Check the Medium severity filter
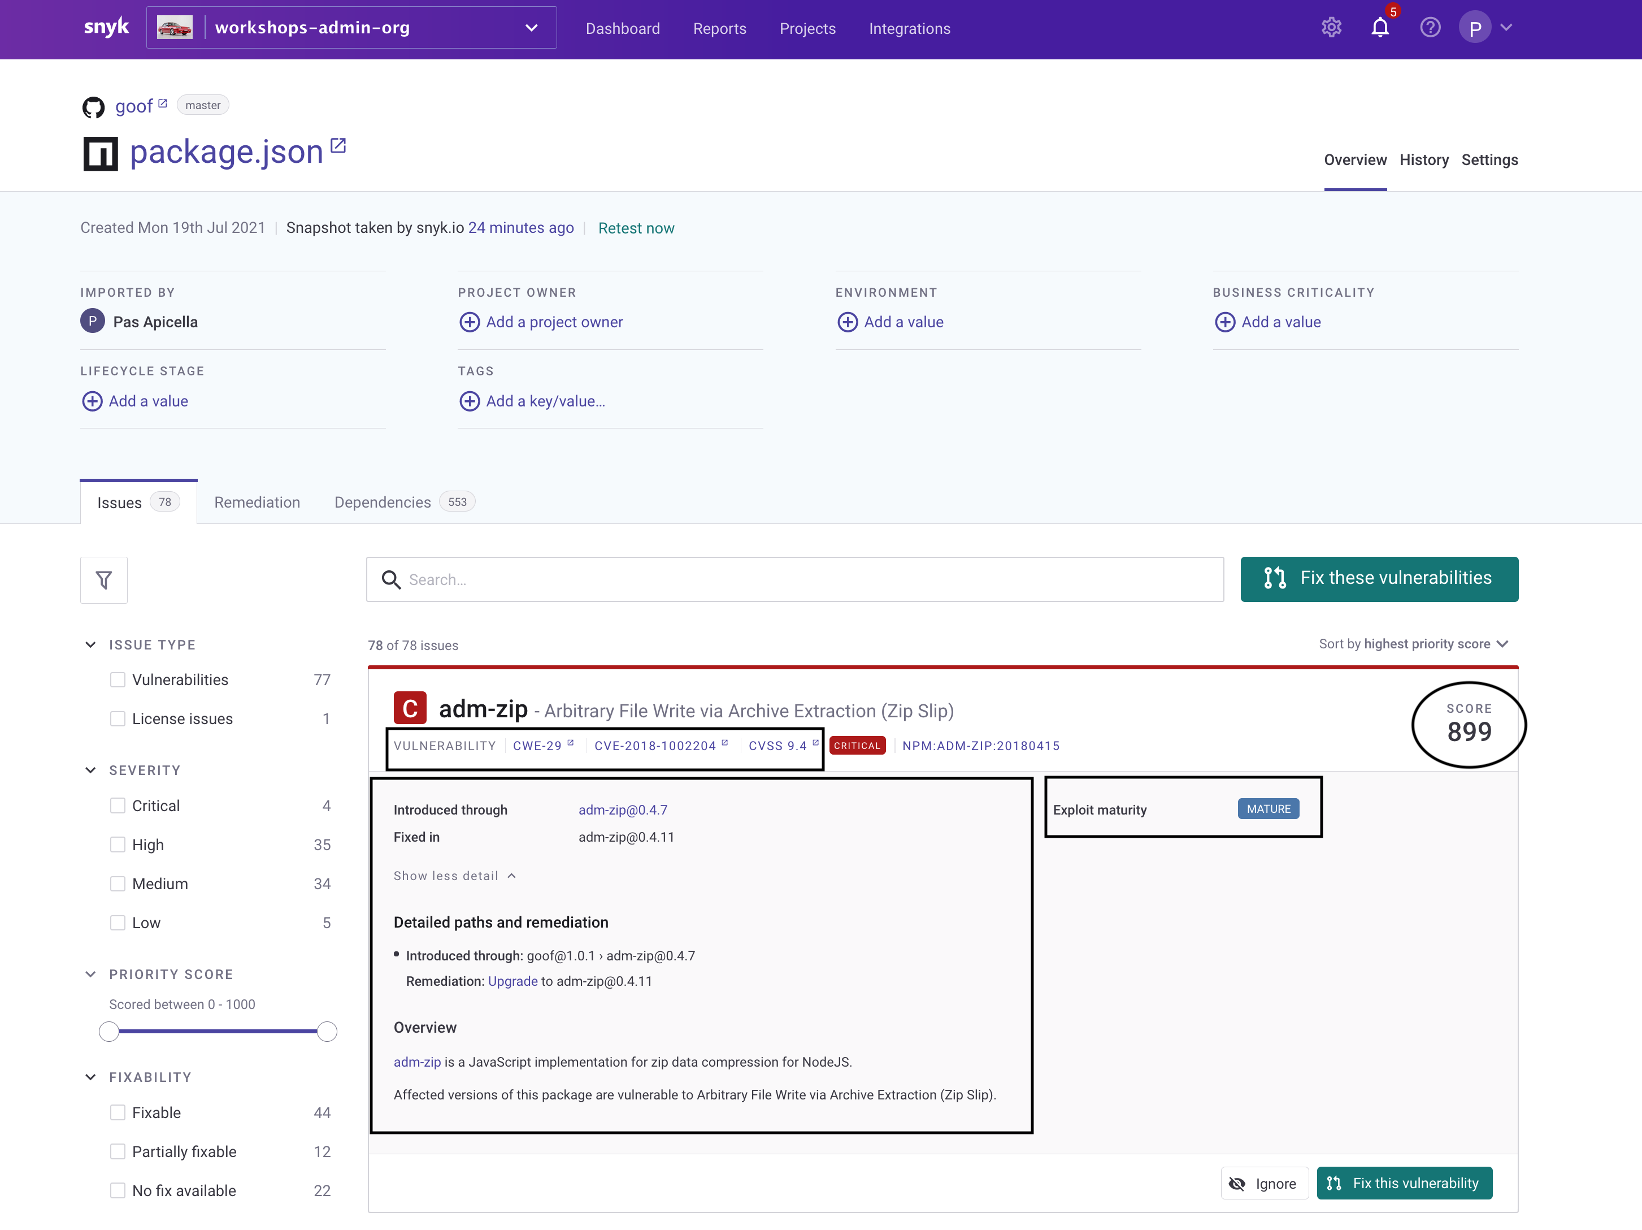Image resolution: width=1642 pixels, height=1230 pixels. (118, 884)
